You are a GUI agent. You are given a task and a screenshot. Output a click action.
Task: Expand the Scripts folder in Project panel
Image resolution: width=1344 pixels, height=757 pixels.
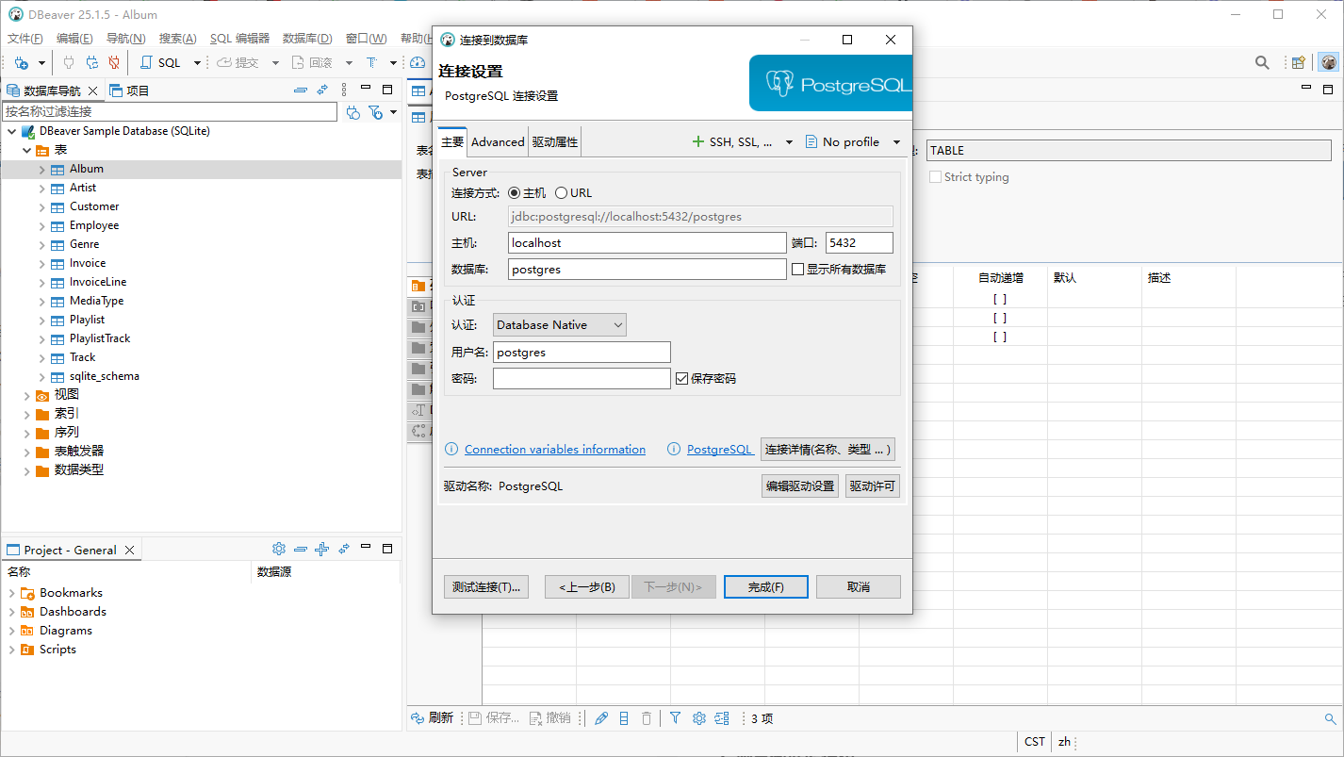click(x=11, y=650)
